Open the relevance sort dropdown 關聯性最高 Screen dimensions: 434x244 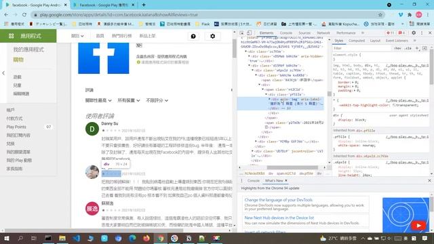tap(98, 100)
